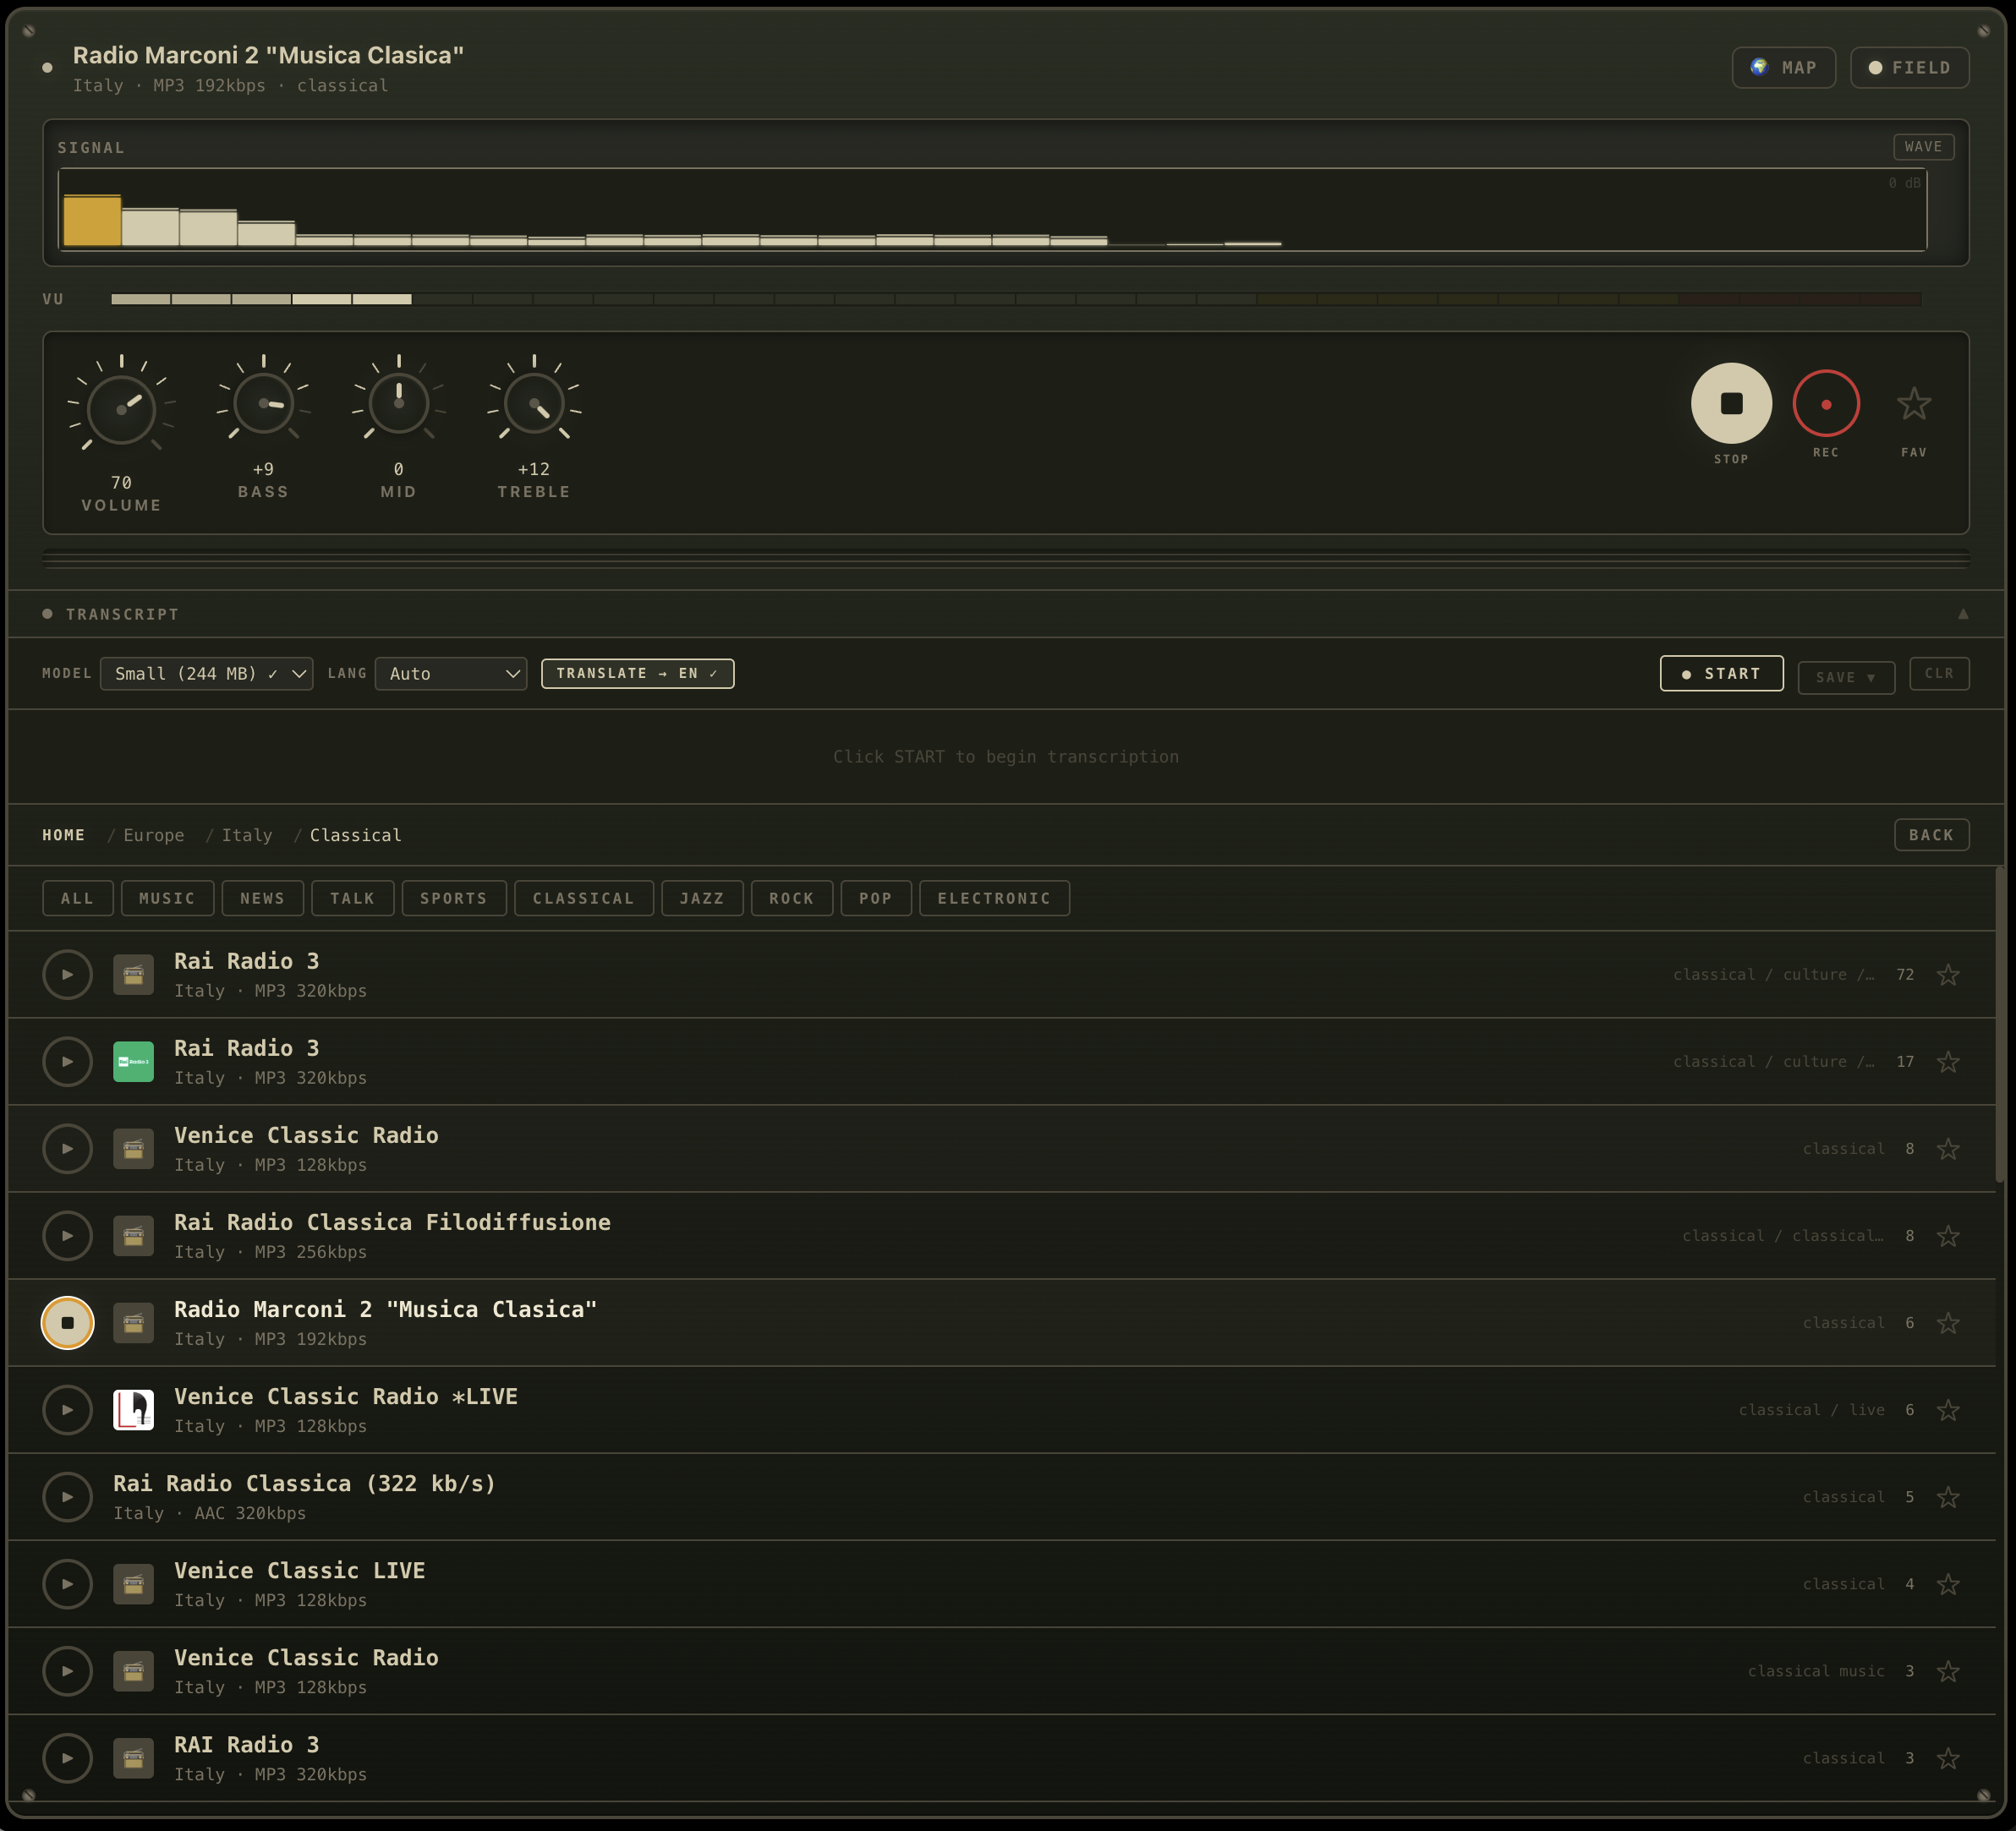2016x1831 pixels.
Task: Favorite the Venice Classic Radio station
Action: click(1948, 1148)
